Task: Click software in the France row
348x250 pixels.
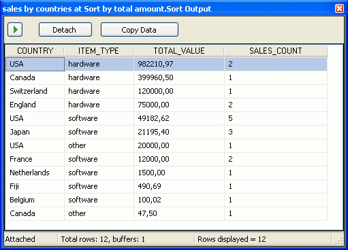Action: point(99,159)
